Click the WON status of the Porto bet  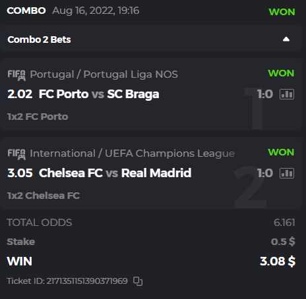tap(281, 73)
